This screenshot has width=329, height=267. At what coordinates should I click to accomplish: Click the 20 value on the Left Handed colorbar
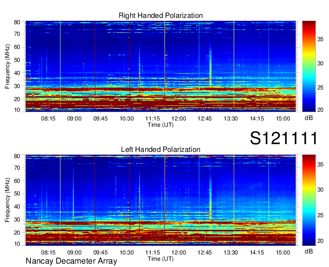pos(320,241)
